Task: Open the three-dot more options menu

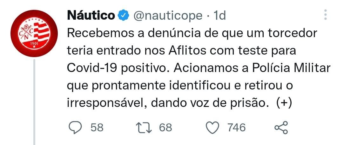Action: 325,15
